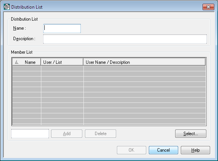Cancel the Distribution List dialog
218x161 pixels.
163,150
